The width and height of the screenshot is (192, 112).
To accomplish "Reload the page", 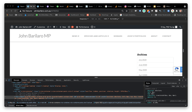I will tap(15, 11).
